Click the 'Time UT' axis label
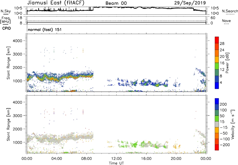 116,163
